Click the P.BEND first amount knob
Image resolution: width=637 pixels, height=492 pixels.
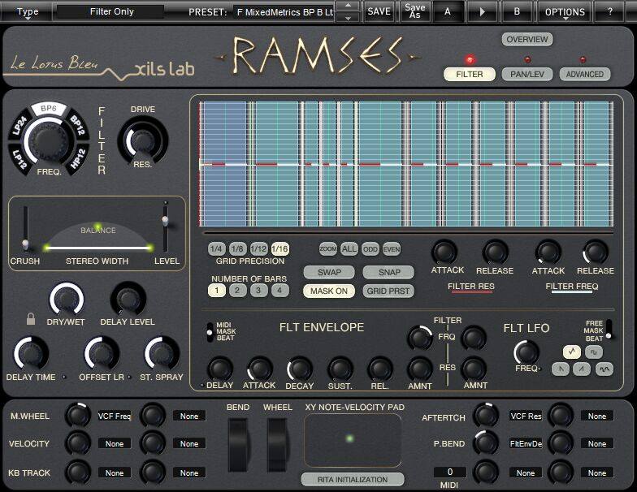point(486,442)
